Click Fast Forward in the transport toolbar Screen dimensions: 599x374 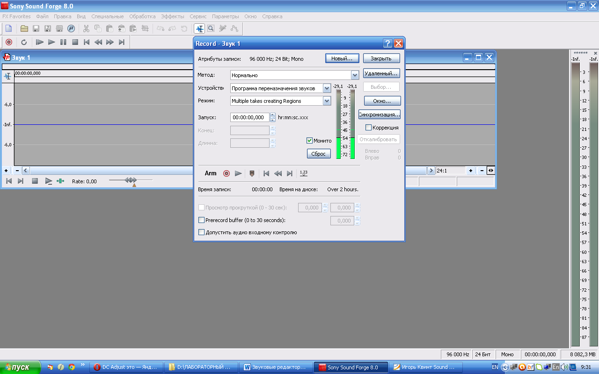pyautogui.click(x=110, y=42)
